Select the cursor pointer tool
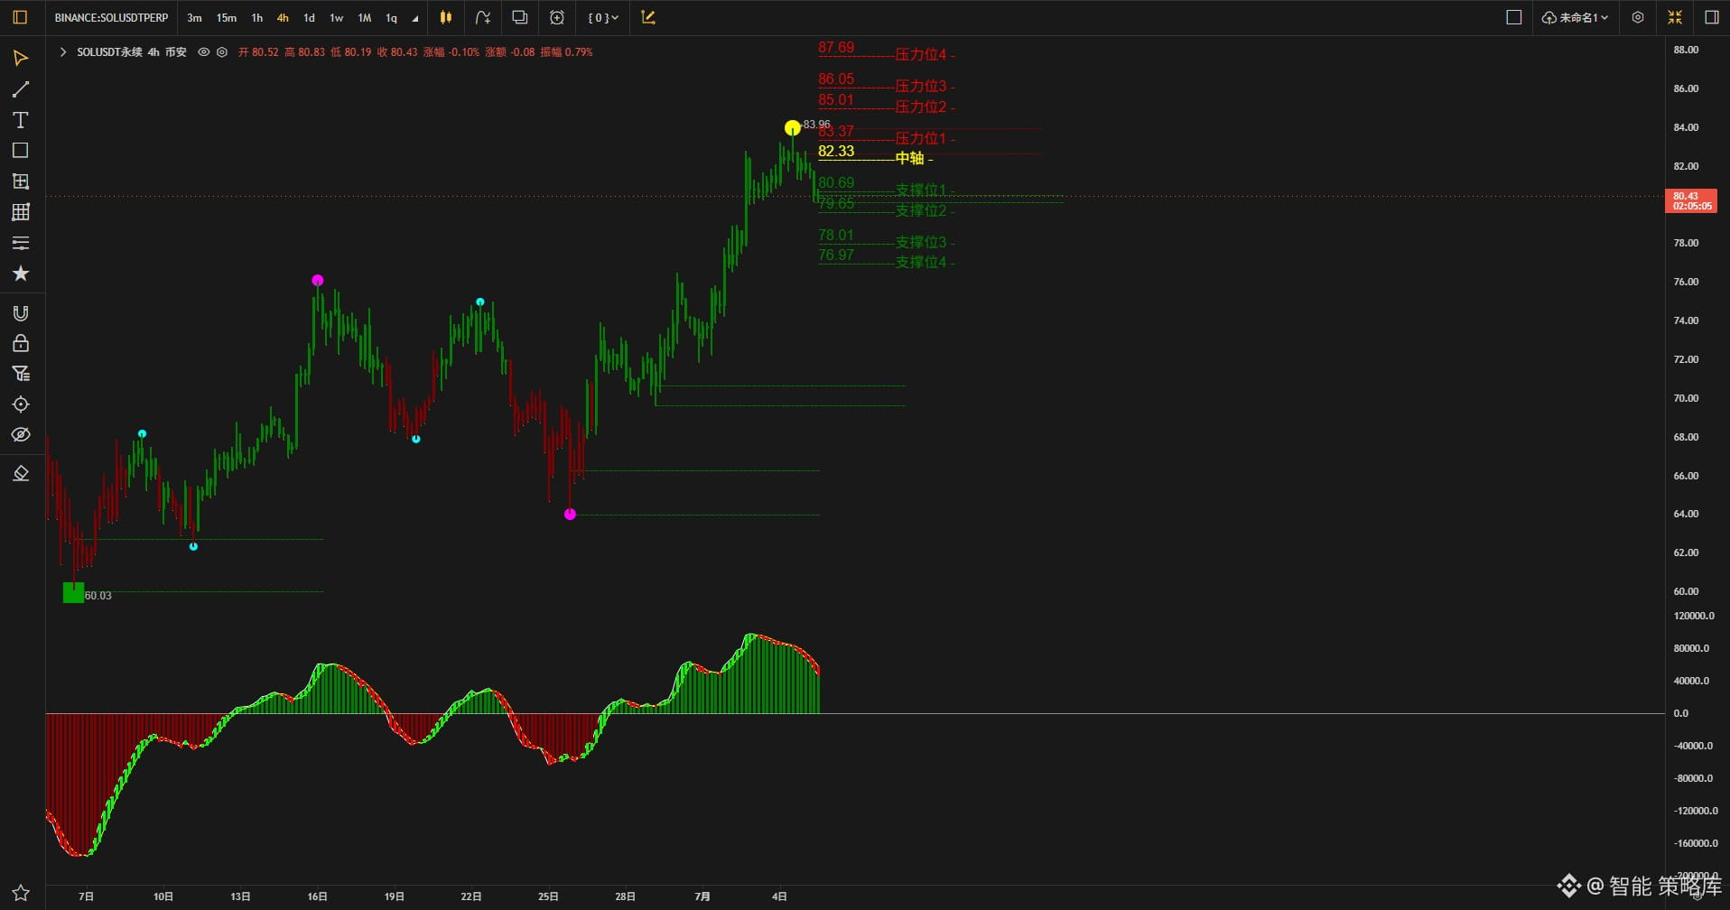Viewport: 1730px width, 910px height. (21, 59)
